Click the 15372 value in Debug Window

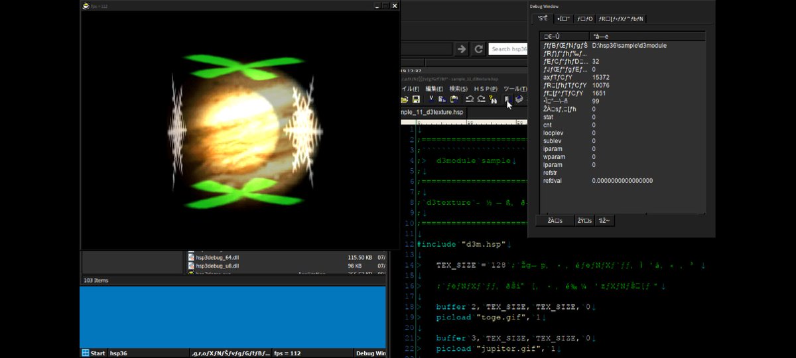pyautogui.click(x=601, y=78)
